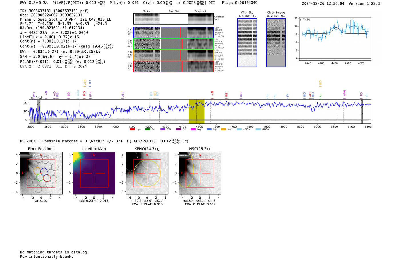Viewport: 400px width, 272px height.
Task: Click the 2024-12-26 12:36:04 timestamp
Action: [323, 3]
